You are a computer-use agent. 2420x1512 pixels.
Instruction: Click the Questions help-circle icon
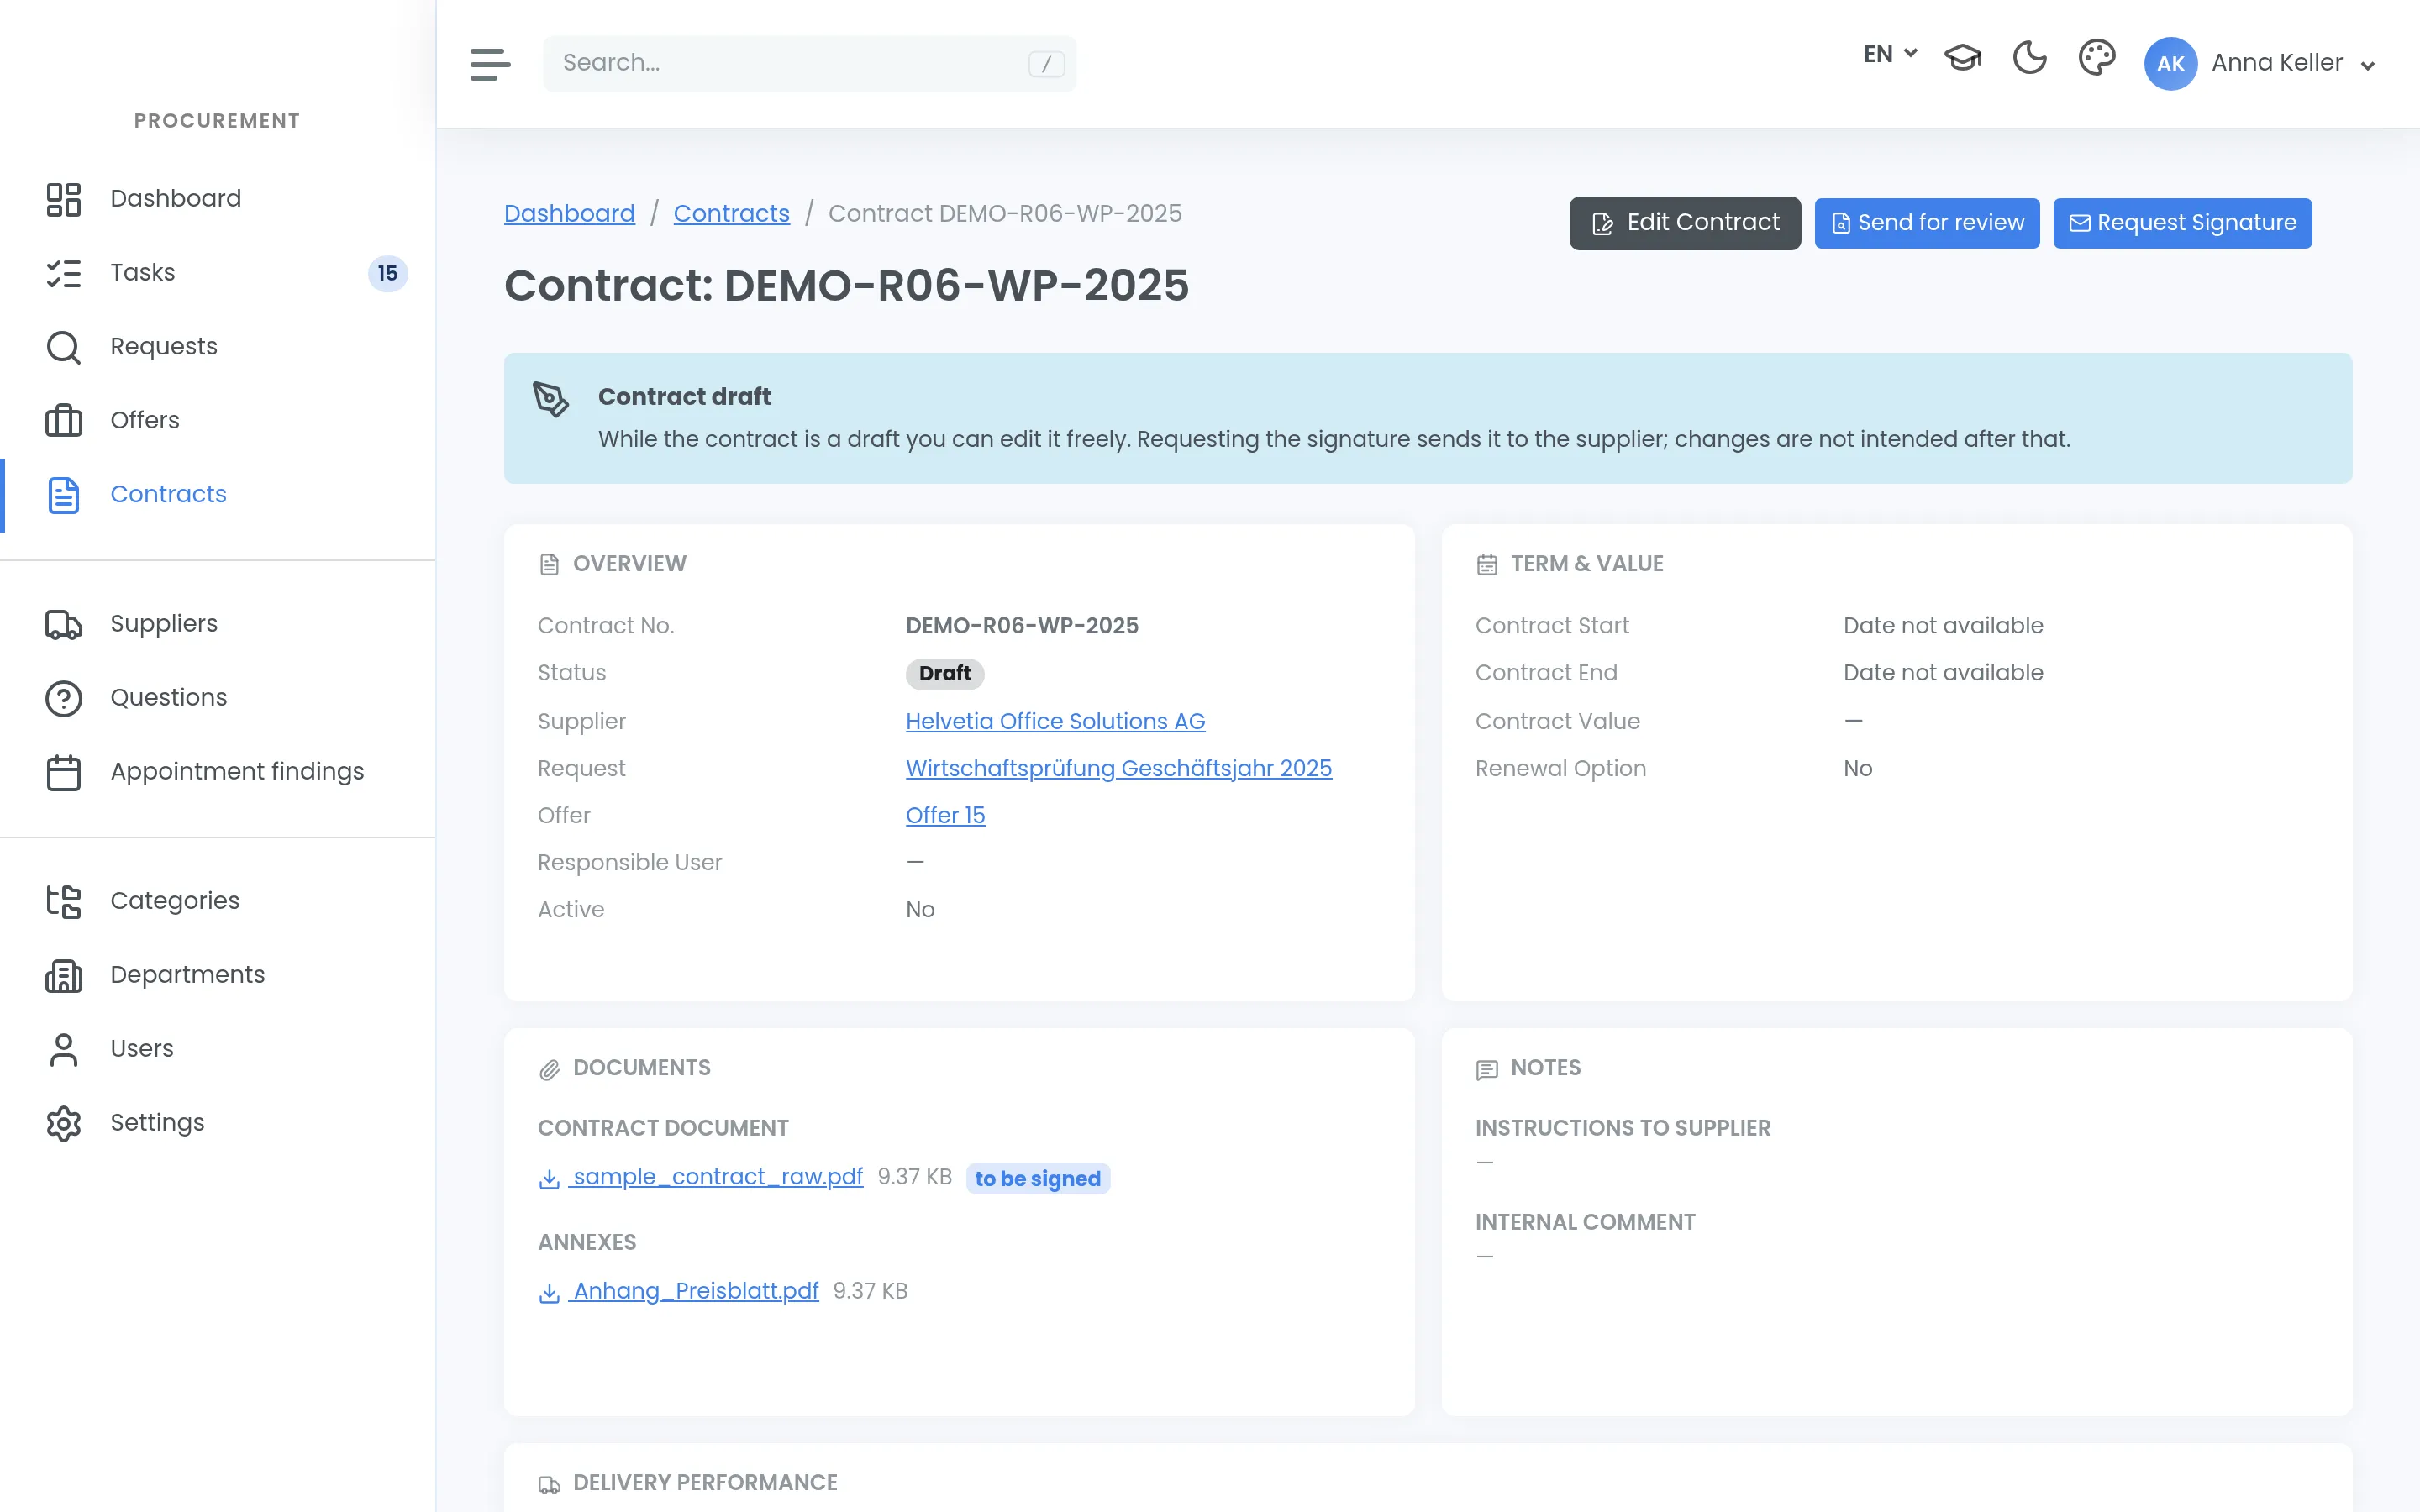coord(63,698)
